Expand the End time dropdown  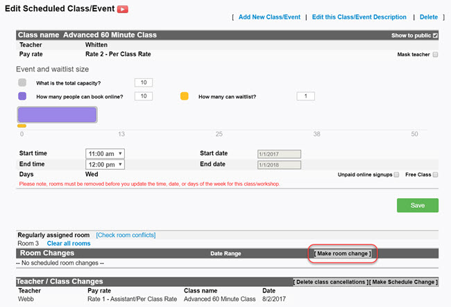[x=105, y=164]
